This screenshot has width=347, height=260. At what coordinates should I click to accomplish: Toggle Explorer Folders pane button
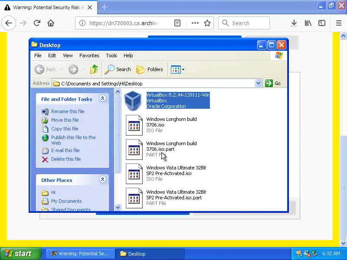coord(150,69)
